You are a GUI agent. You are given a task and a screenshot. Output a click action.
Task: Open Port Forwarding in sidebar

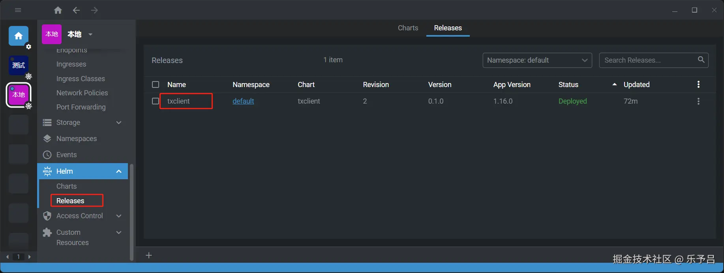coord(81,107)
